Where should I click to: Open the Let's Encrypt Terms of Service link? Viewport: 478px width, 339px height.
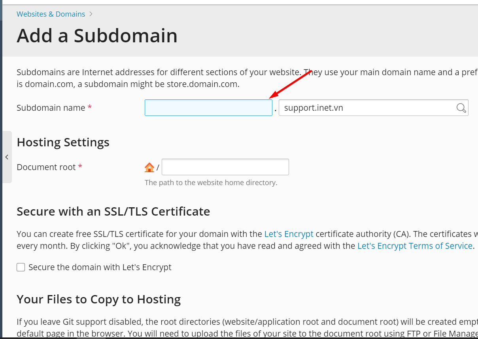415,246
